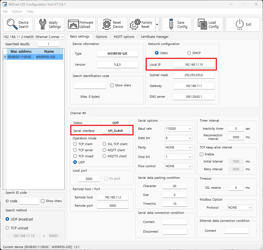Image resolution: width=263 pixels, height=250 pixels.
Task: Click the Load Config document icon
Action: click(202, 24)
